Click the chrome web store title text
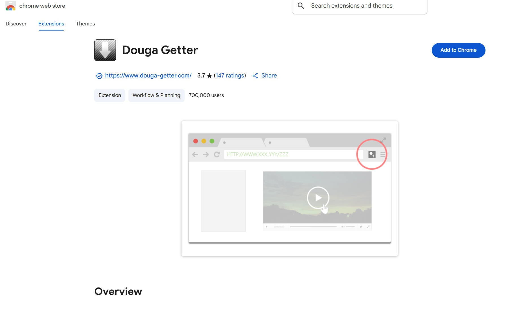The image size is (531, 309). click(42, 6)
